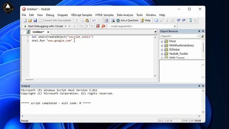Click the Paste clipboard icon
The width and height of the screenshot is (229, 129).
tap(87, 20)
